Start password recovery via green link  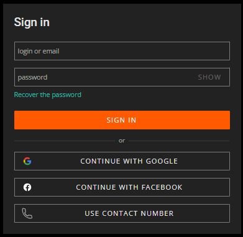click(47, 95)
